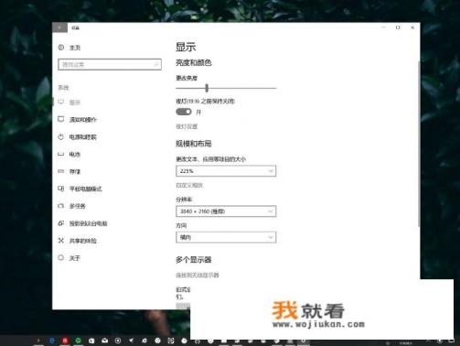This screenshot has height=346, width=460.
Task: Click the 系统 category label in sidebar
Action: click(x=63, y=88)
